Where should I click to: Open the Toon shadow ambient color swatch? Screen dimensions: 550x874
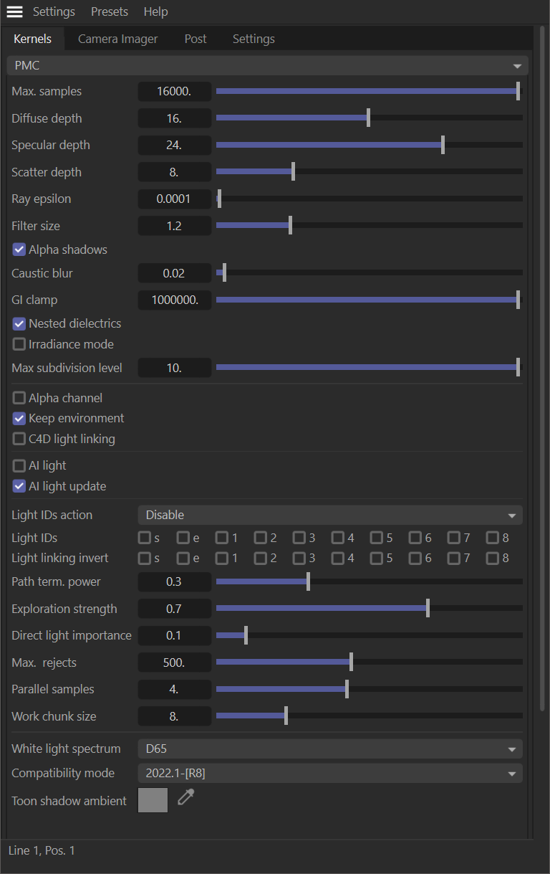point(153,800)
